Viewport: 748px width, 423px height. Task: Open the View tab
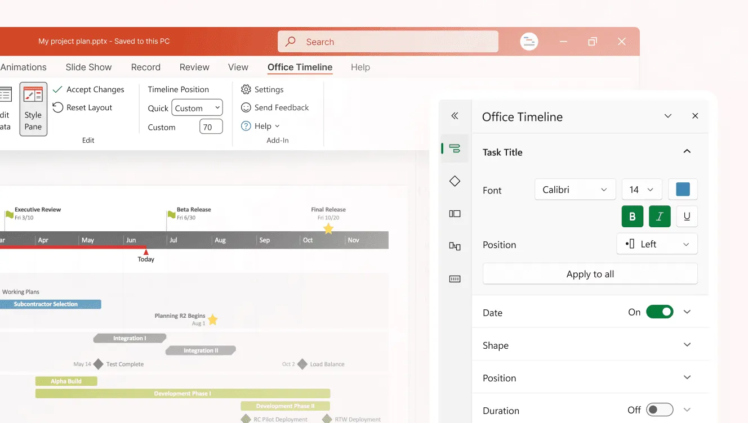tap(238, 67)
